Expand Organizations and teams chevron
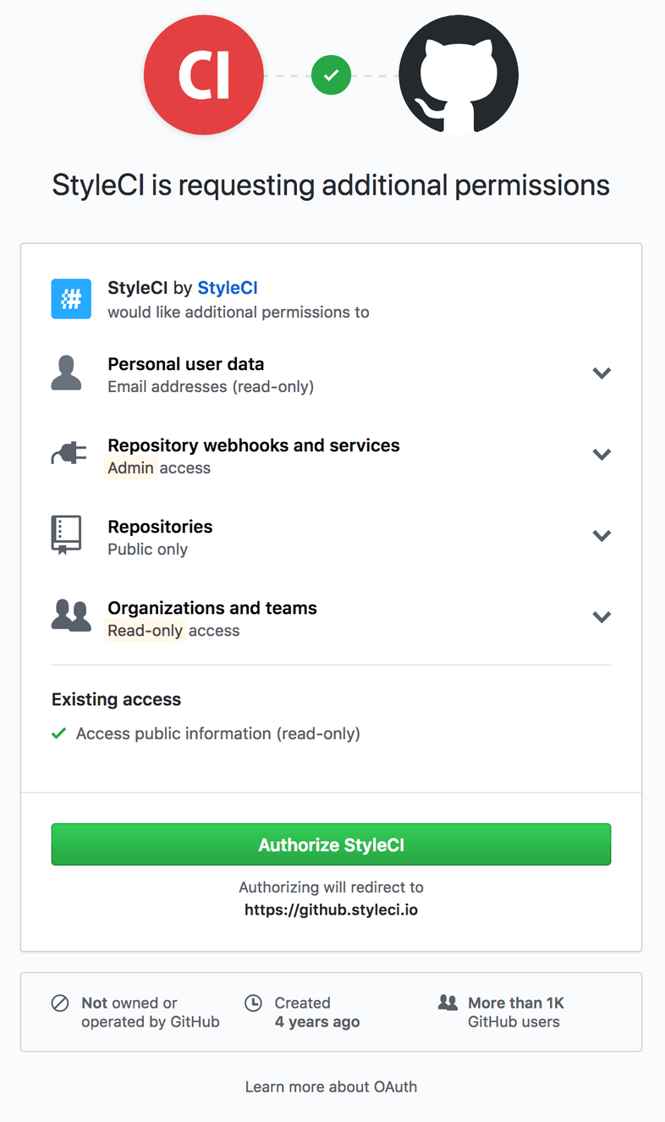 tap(602, 616)
